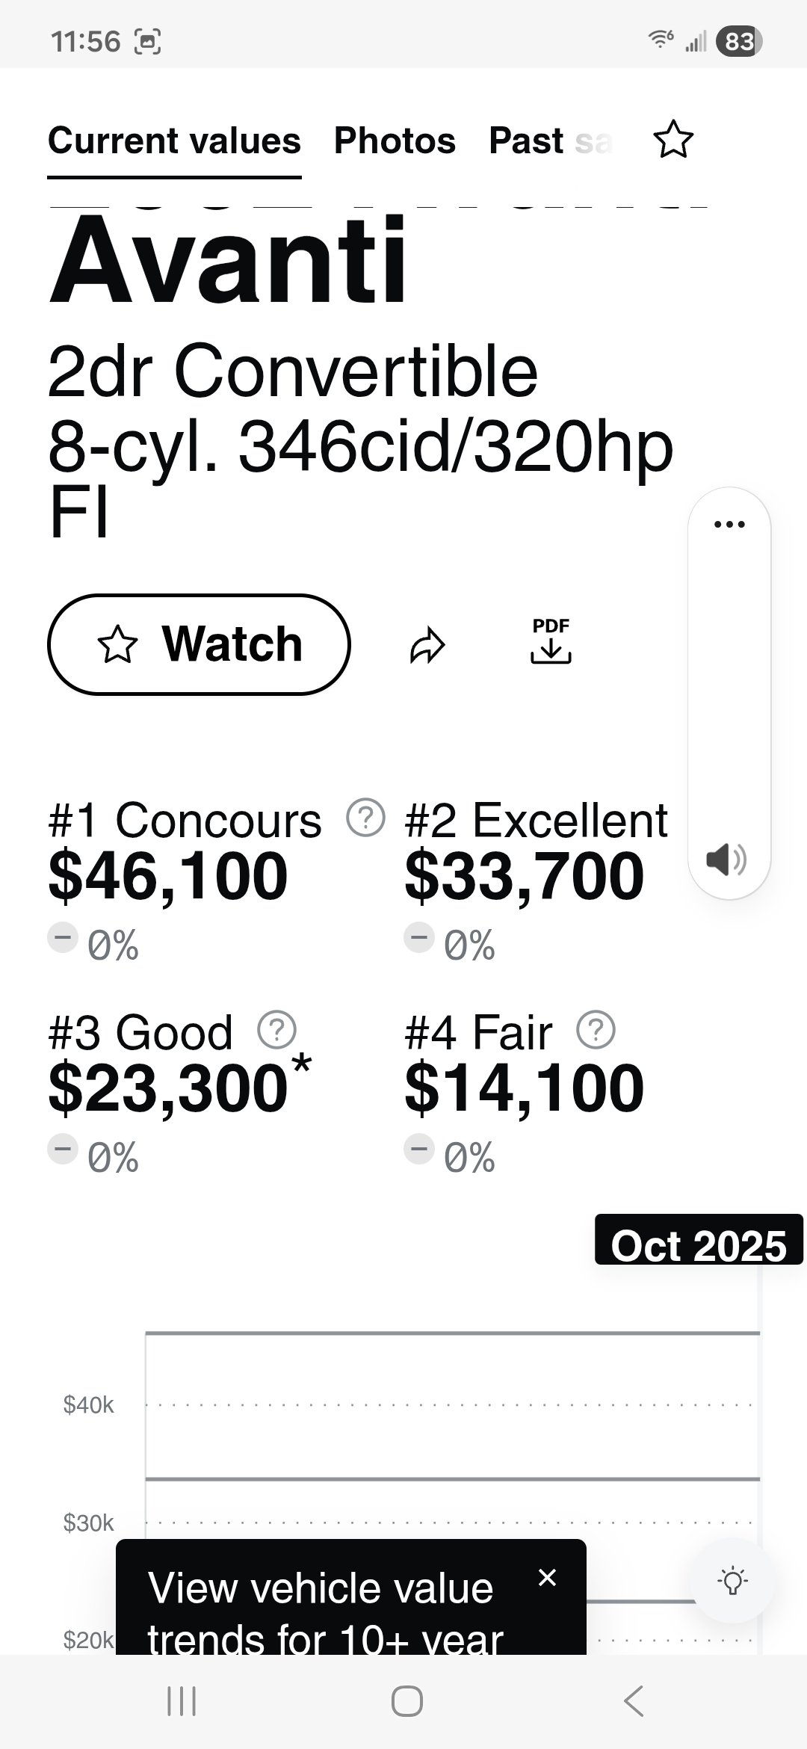Open help for #3 Good condition
Screen dimensions: 807x1749
coord(276,1030)
